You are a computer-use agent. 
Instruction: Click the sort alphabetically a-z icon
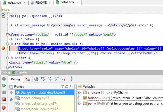(72, 79)
